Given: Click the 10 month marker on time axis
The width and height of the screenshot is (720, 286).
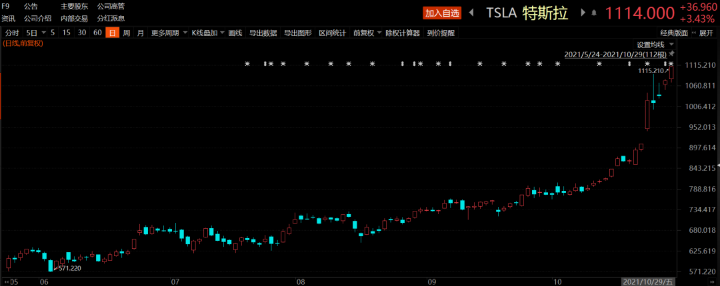Looking at the screenshot, I should click(x=557, y=281).
